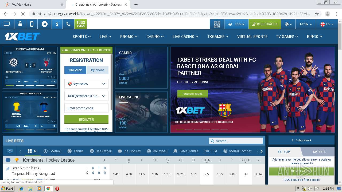The width and height of the screenshot is (342, 192).
Task: Open the desktop version monitor icon
Action: pos(7,24)
